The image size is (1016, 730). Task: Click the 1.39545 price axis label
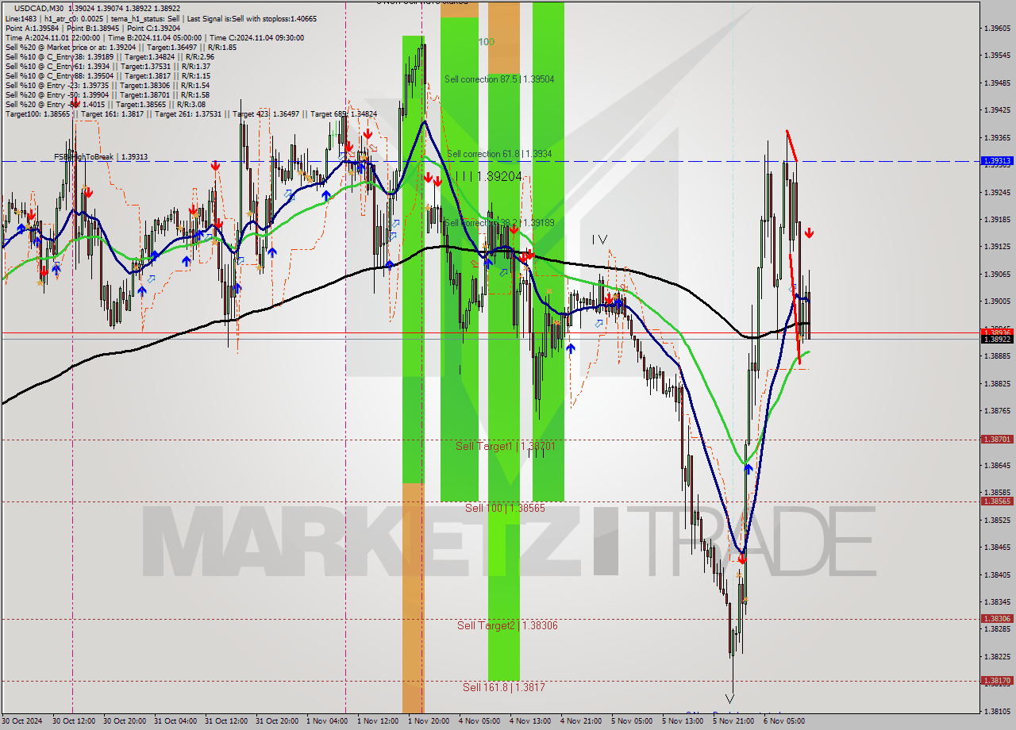[998, 56]
